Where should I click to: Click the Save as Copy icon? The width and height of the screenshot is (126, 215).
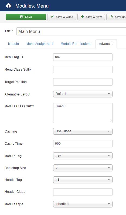point(111,16)
